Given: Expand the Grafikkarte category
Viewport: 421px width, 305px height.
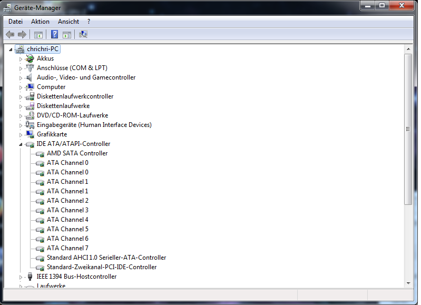Looking at the screenshot, I should 21,135.
